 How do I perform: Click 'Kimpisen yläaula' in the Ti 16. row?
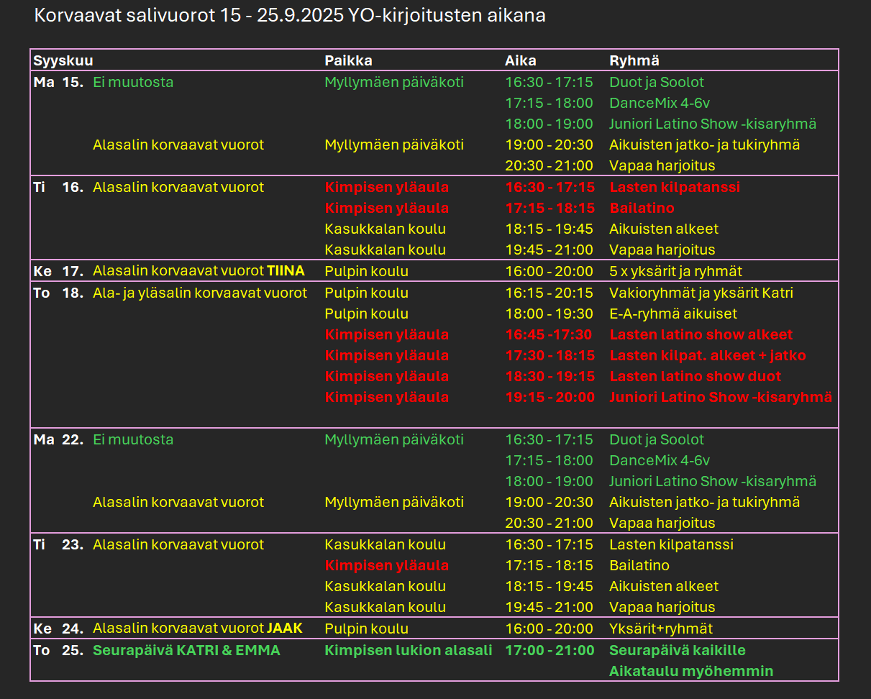click(x=387, y=187)
